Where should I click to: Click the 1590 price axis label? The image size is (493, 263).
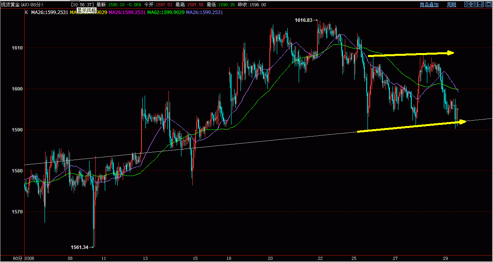point(17,130)
